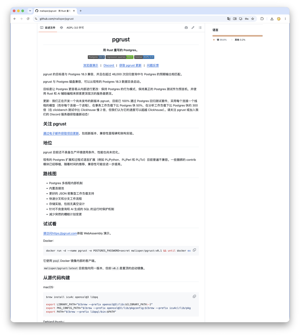Follow the 获取 pgrust 更新 link
This screenshot has width=300, height=336.
coord(130,66)
